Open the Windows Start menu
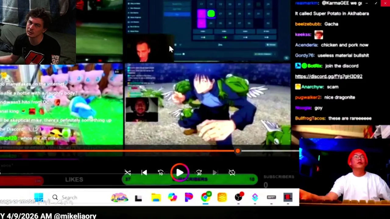 (39, 197)
